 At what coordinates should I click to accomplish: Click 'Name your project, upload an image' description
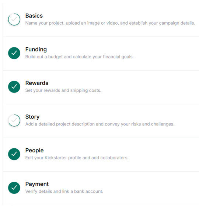[x=110, y=23]
